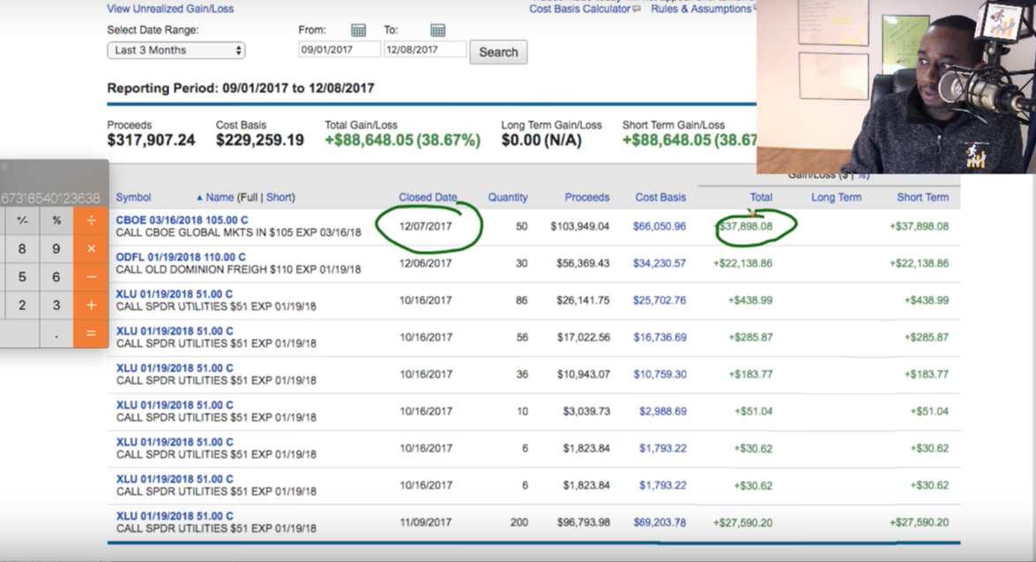Click the calculator percent key
Screen dimensions: 1036x562
56,220
